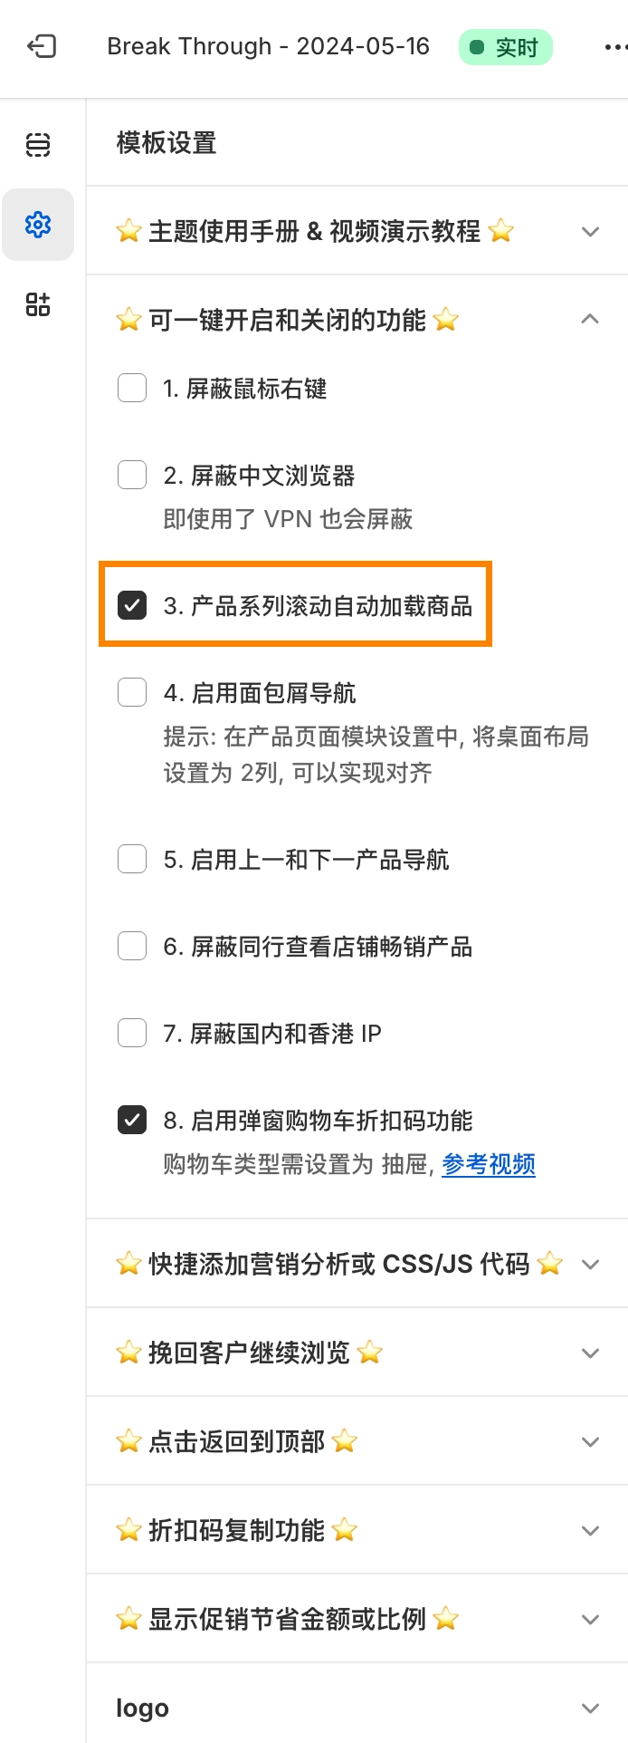Enable 屏蔽国内和香港 IP blocking

(x=132, y=1032)
